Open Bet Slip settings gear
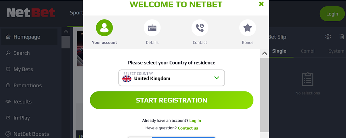Screen dimensions: 346x138 (x=328, y=37)
